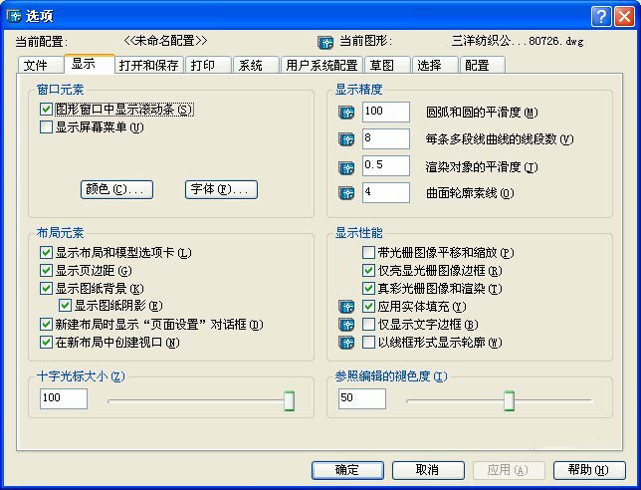
Task: Click drawing icon beside 曲面轮廓素线 field
Action: coord(346,192)
